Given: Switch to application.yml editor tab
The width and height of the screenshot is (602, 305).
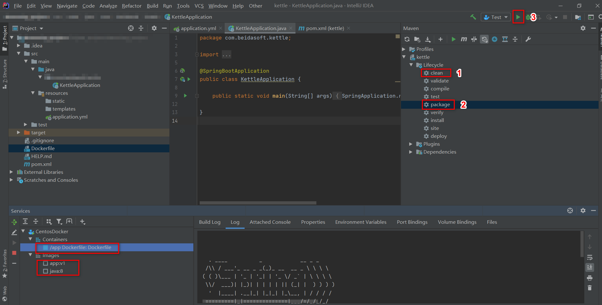Looking at the screenshot, I should pyautogui.click(x=198, y=28).
